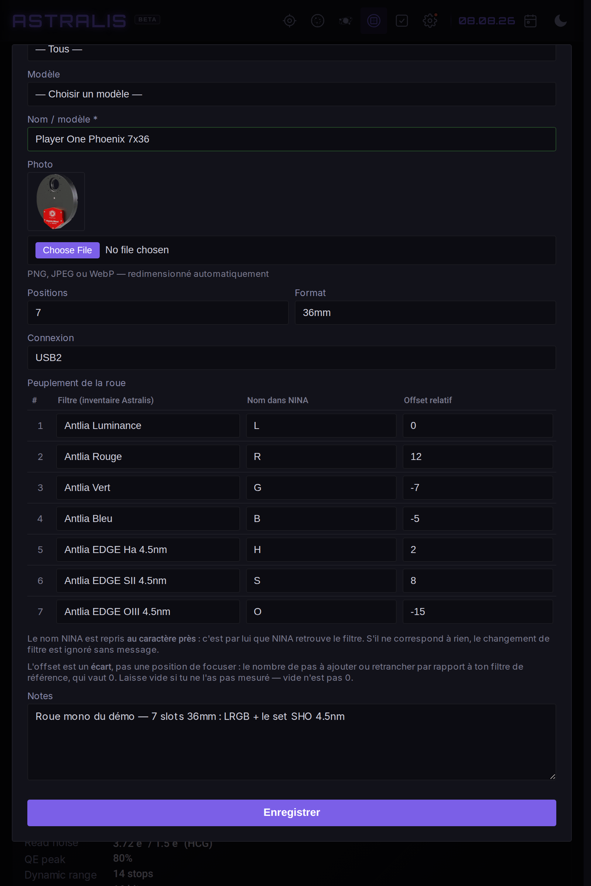Screen dimensions: 591x886
Task: Click the Choose File button
Action: pyautogui.click(x=68, y=250)
